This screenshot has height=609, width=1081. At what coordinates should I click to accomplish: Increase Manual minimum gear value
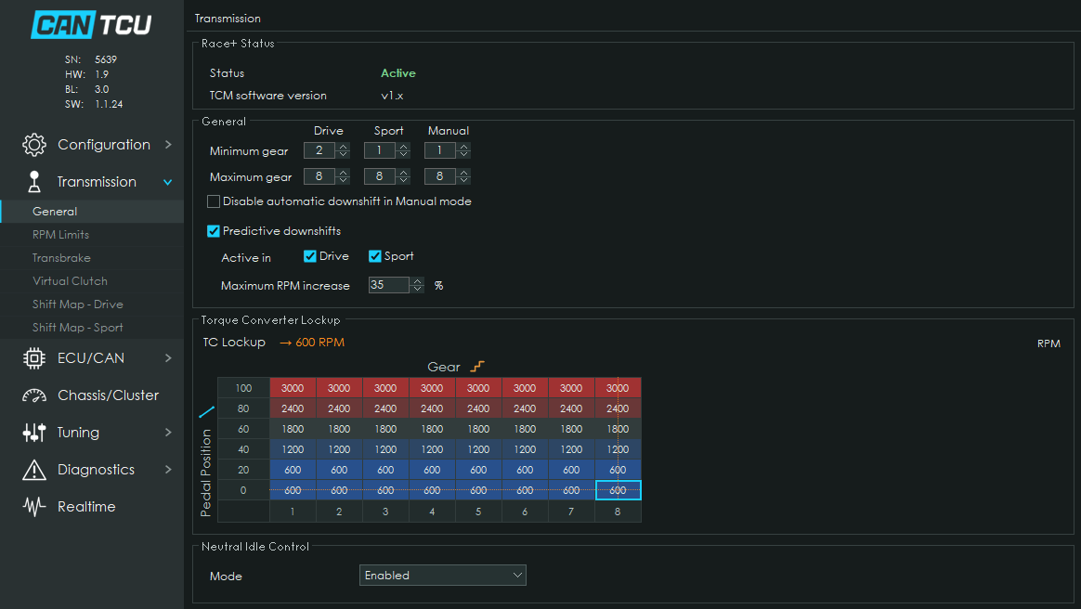[464, 146]
